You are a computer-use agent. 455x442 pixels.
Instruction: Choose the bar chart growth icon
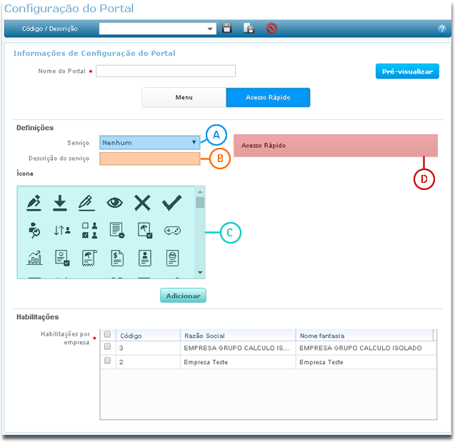coord(34,258)
